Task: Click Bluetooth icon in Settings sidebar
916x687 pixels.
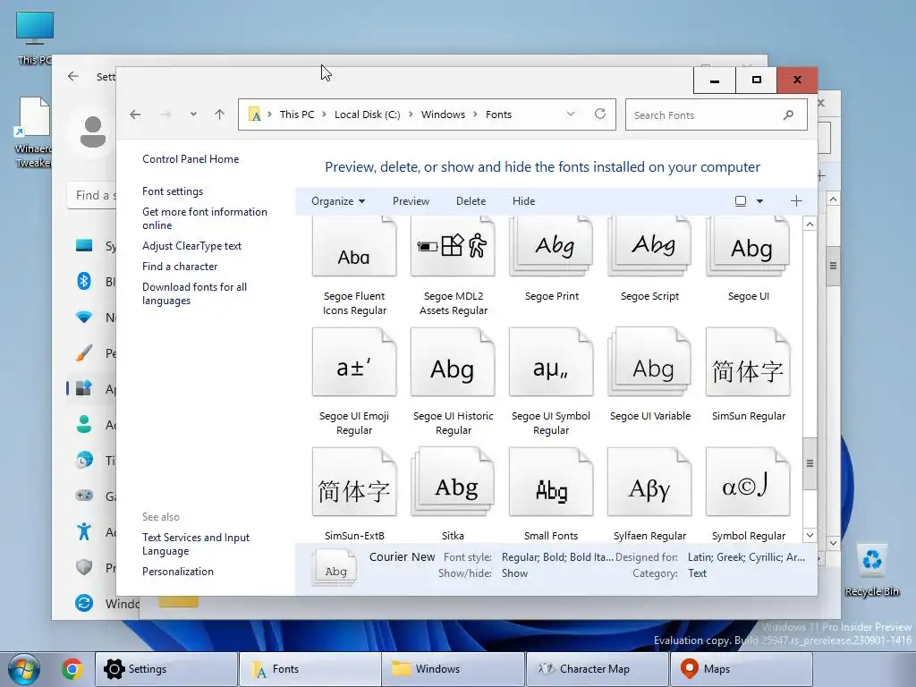Action: (84, 281)
